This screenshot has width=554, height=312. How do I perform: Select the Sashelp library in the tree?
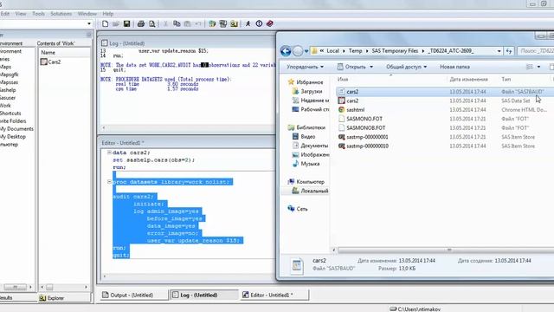click(x=8, y=90)
